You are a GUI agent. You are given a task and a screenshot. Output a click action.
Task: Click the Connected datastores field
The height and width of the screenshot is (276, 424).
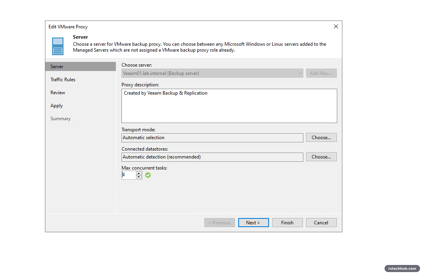[212, 157]
